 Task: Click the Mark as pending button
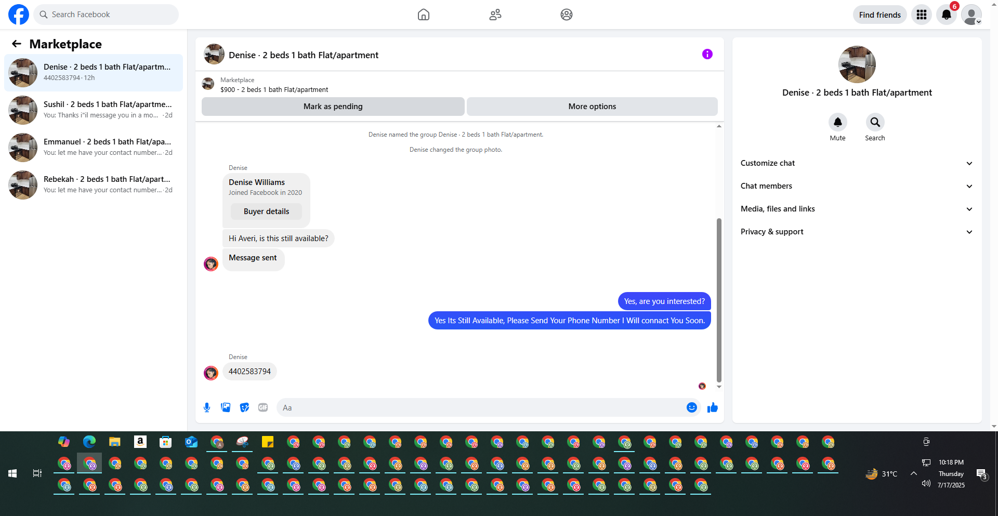click(x=333, y=107)
